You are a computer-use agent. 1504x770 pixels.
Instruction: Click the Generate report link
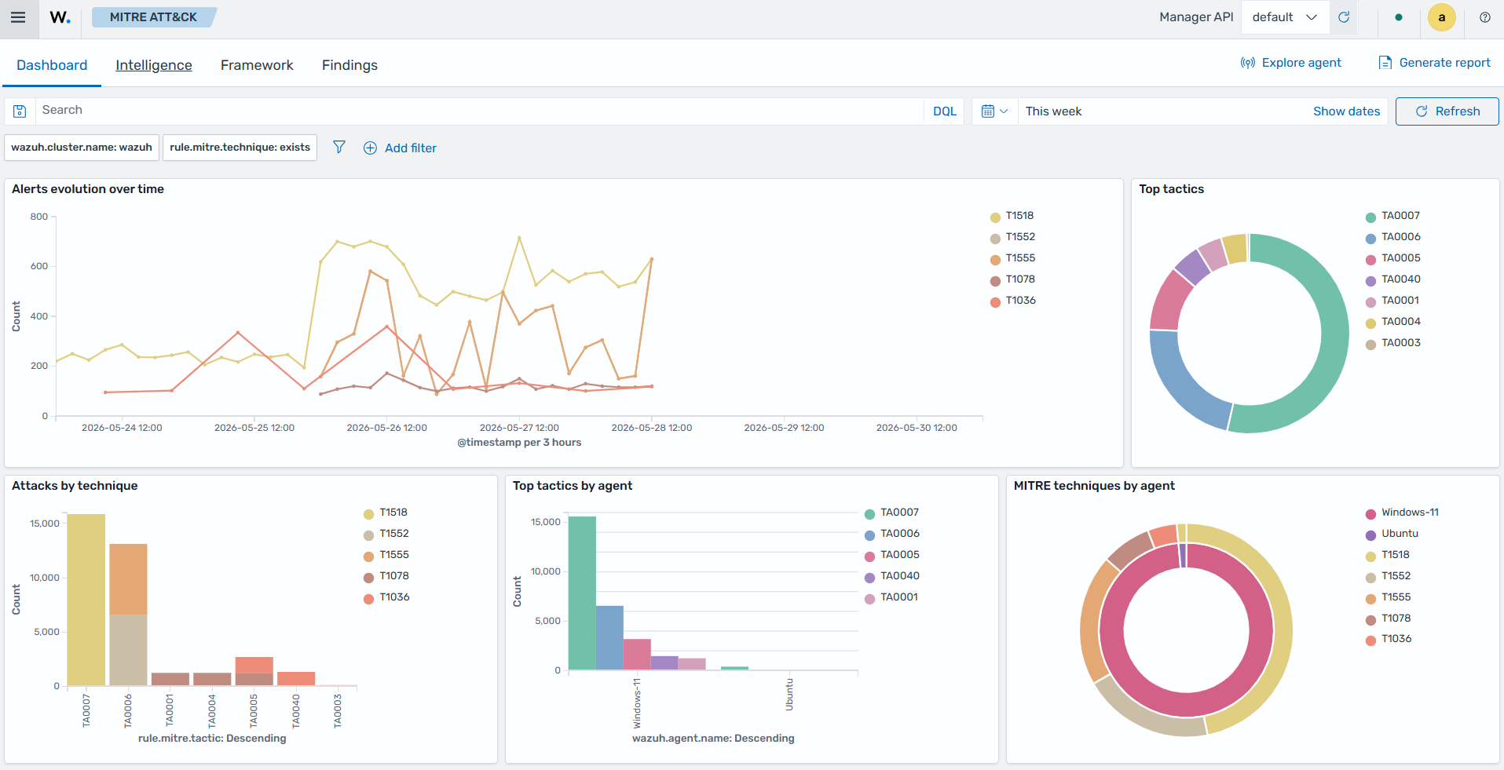pyautogui.click(x=1434, y=63)
